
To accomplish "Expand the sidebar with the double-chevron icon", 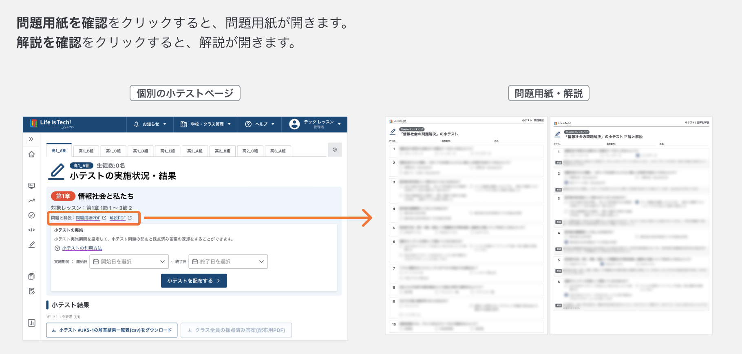I will click(31, 139).
